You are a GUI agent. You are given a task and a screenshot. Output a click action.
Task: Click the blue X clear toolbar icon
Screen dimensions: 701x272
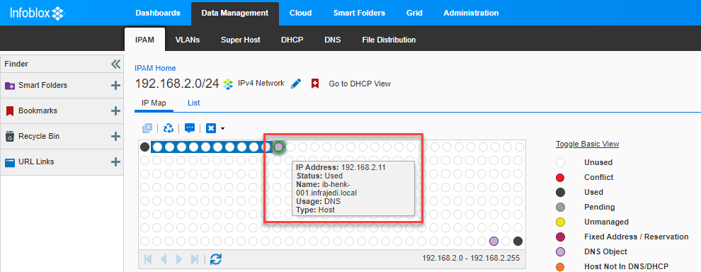[x=211, y=128]
